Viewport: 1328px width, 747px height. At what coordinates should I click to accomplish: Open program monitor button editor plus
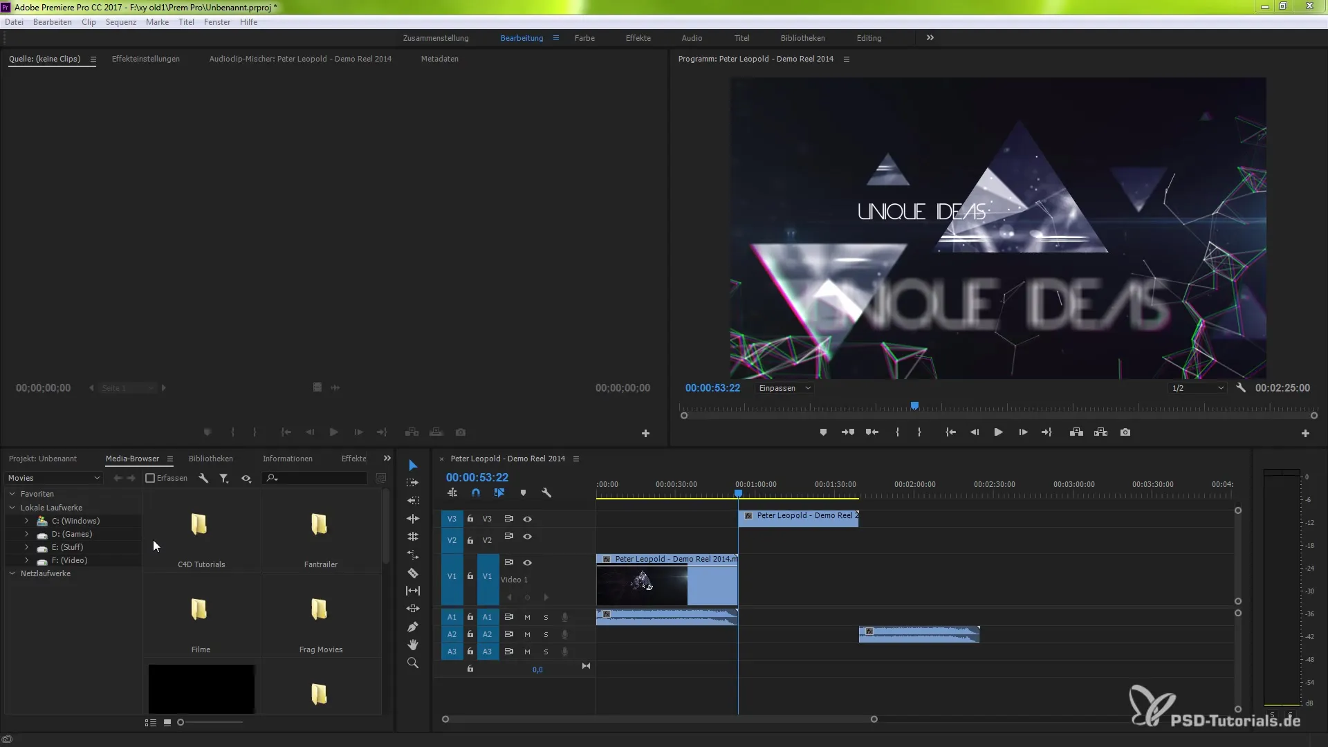[1305, 434]
